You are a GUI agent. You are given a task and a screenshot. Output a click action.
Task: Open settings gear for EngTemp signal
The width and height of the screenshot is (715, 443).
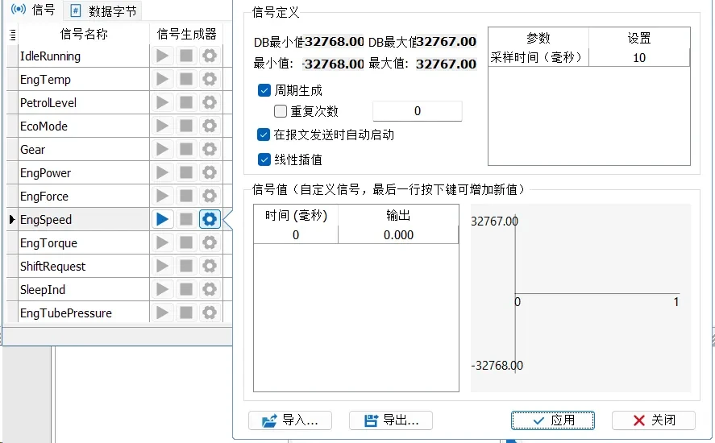[210, 79]
